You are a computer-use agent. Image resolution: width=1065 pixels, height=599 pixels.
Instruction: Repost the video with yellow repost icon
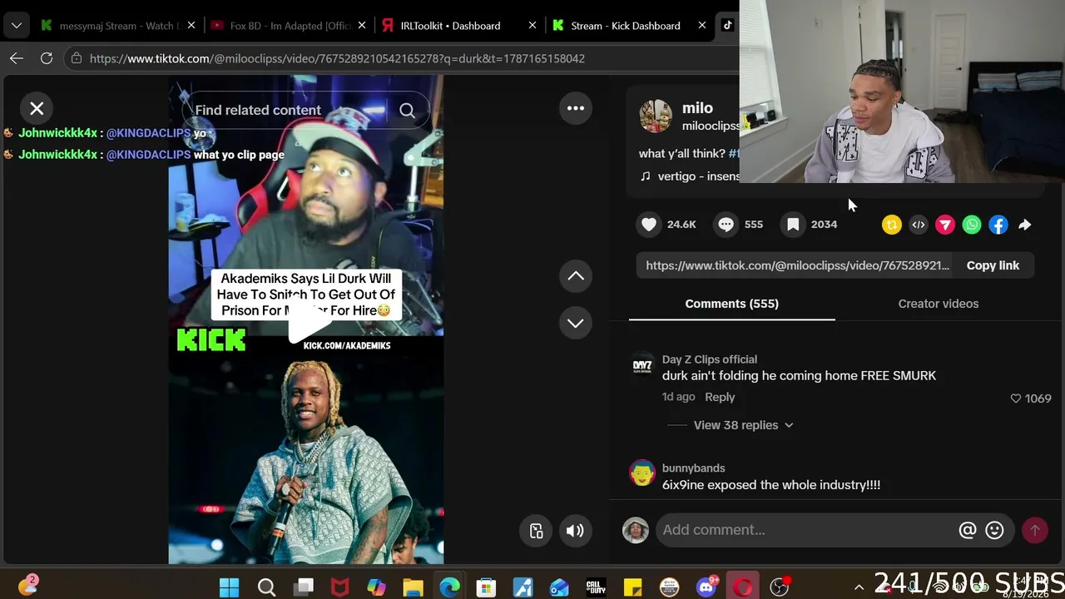(892, 225)
